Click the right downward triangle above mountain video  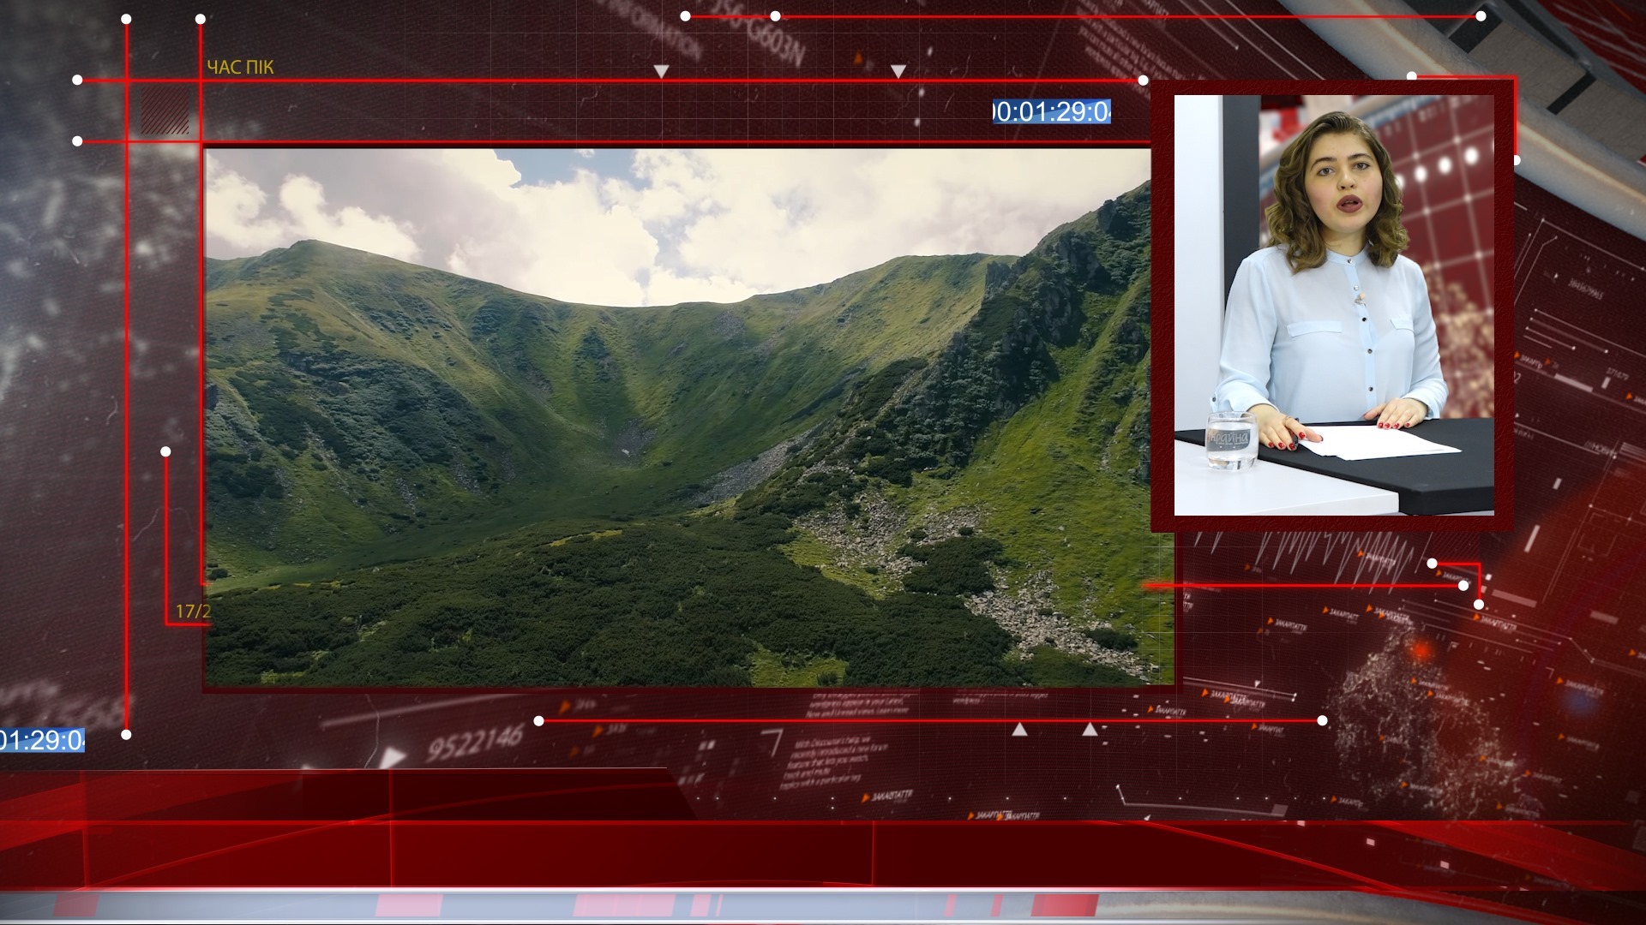[898, 71]
